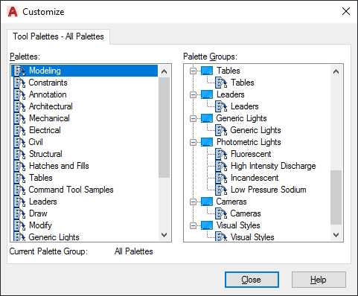This screenshot has width=358, height=296.
Task: Select the blue Cameras group folder icon
Action: tap(207, 202)
